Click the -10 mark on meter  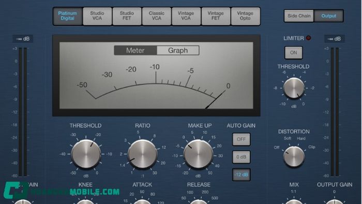coord(155,67)
